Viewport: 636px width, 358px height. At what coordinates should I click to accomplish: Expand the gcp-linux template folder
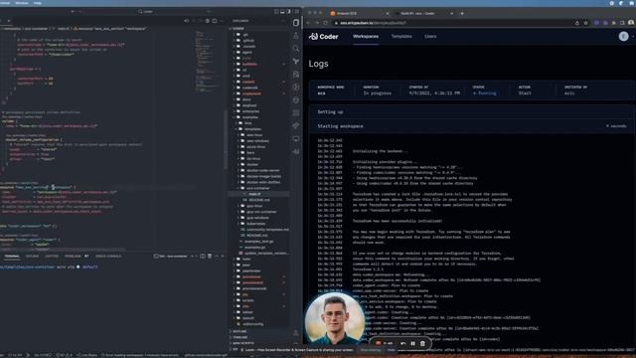(254, 206)
